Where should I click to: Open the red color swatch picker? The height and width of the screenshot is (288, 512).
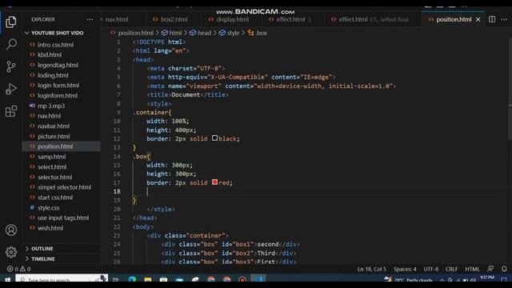pyautogui.click(x=214, y=182)
